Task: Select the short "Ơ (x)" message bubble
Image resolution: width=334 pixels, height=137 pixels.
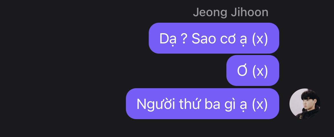Action: click(x=253, y=71)
